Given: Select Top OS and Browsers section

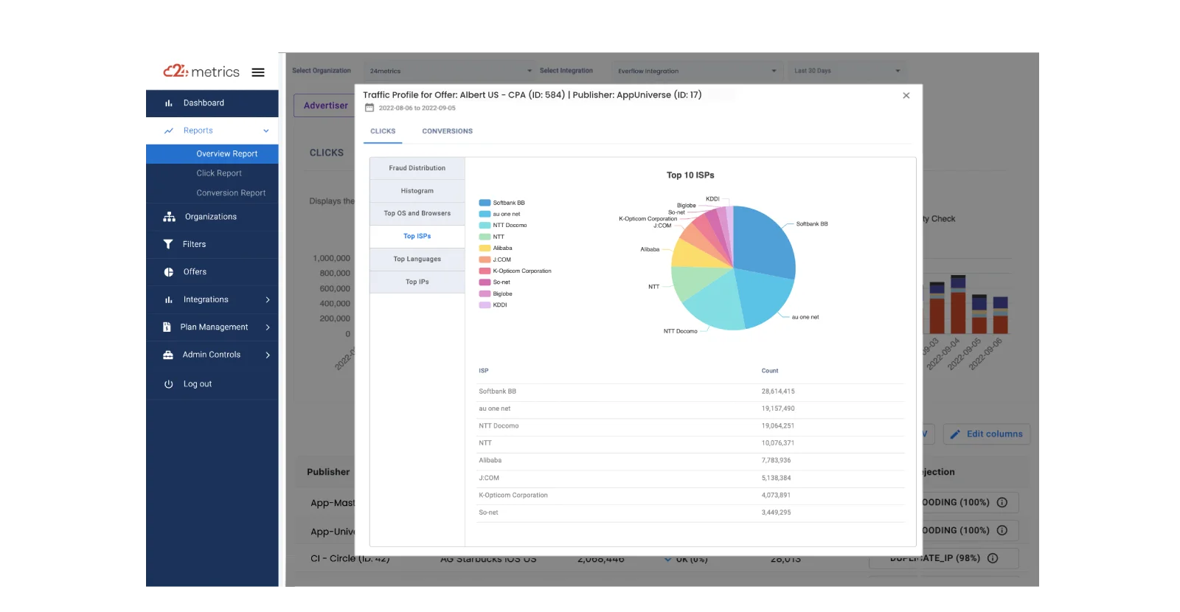Looking at the screenshot, I should [417, 214].
